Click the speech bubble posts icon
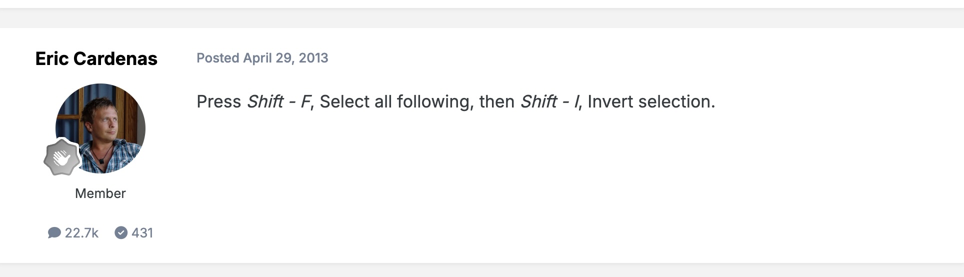 pos(54,232)
